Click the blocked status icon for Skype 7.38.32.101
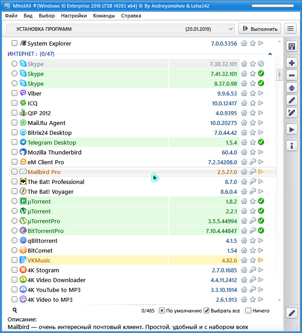302x333 pixels. click(261, 64)
